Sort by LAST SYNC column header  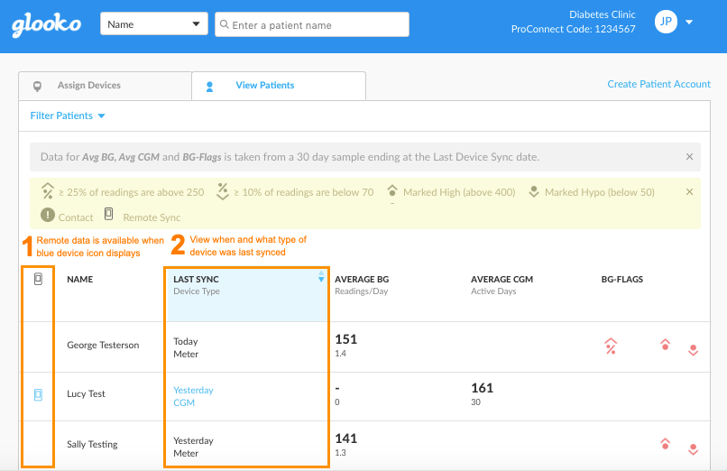pyautogui.click(x=196, y=280)
